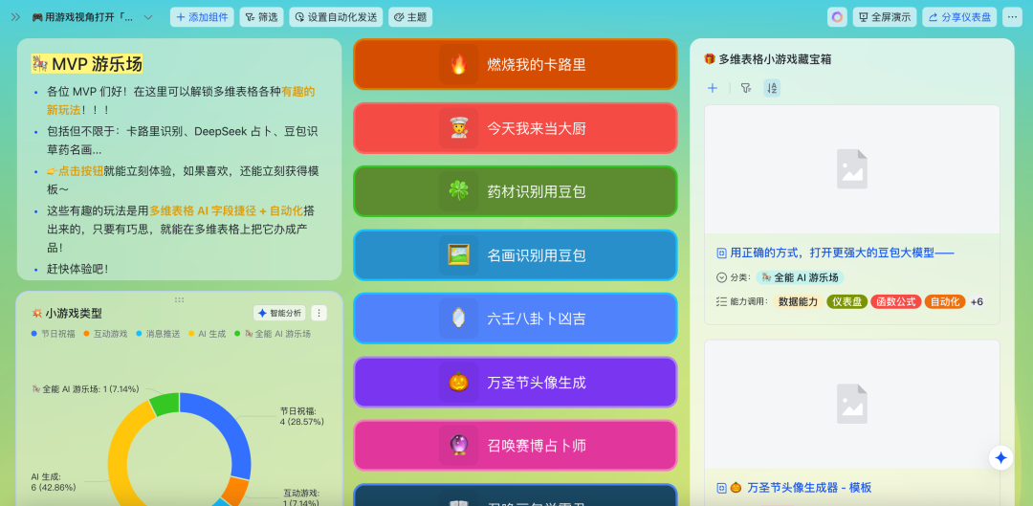Image resolution: width=1033 pixels, height=506 pixels.
Task: Click the orange 互动游戏 donut segment
Action: (x=234, y=491)
